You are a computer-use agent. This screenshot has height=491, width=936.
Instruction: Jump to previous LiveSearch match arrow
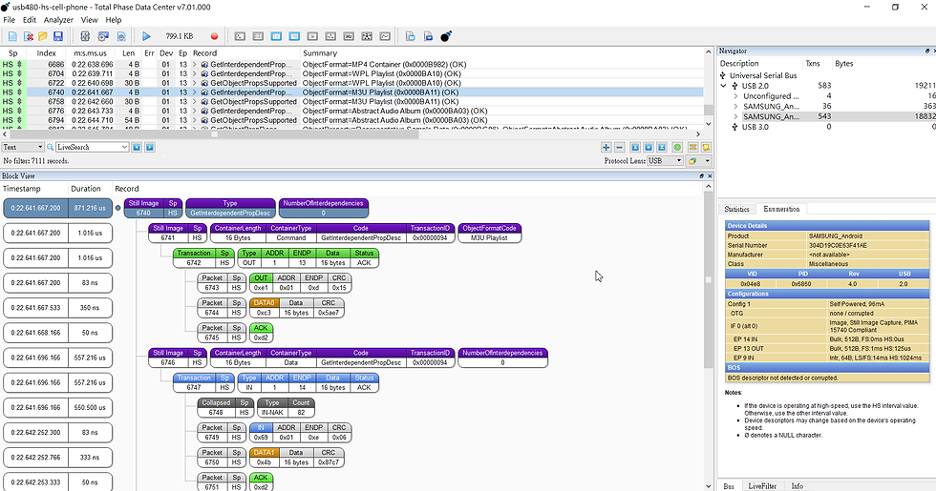137,147
